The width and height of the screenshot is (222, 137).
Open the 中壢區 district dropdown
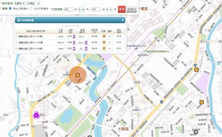point(33,3)
